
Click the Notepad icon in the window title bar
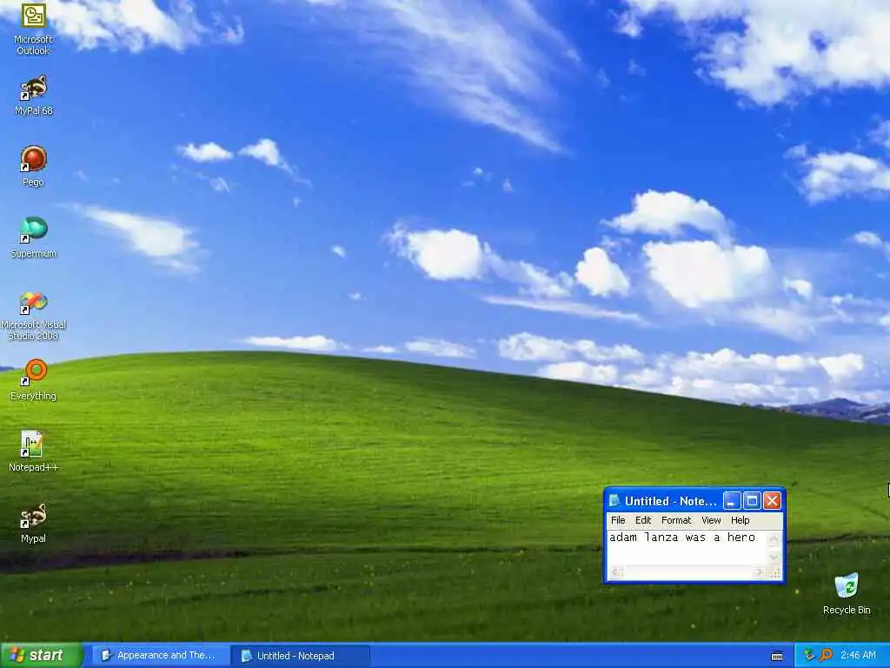(614, 500)
